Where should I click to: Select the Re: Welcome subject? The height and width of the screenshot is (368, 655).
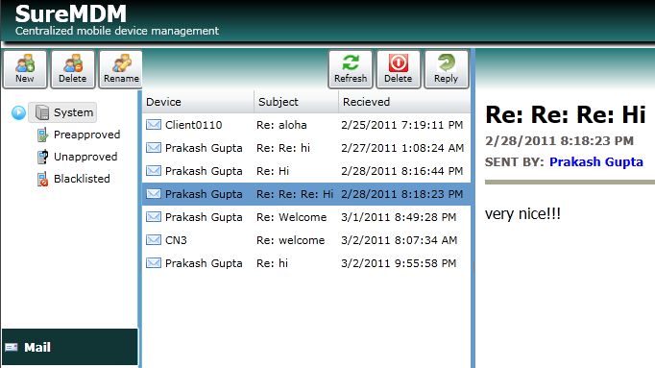(292, 217)
